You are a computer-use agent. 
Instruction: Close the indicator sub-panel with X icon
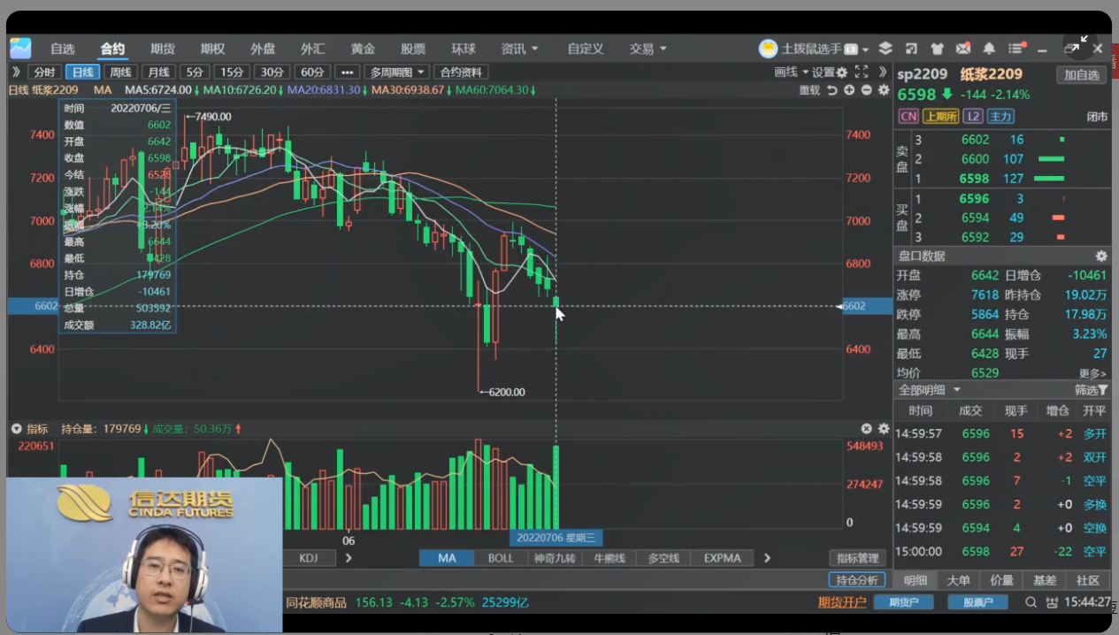[x=867, y=428]
